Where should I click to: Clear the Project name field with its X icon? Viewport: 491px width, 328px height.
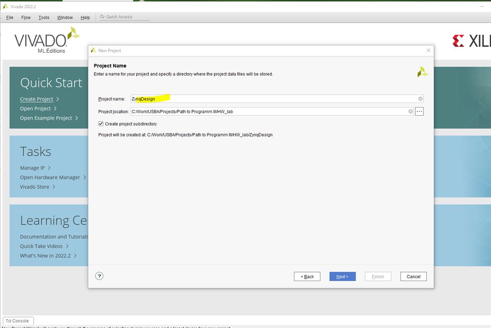pos(420,99)
